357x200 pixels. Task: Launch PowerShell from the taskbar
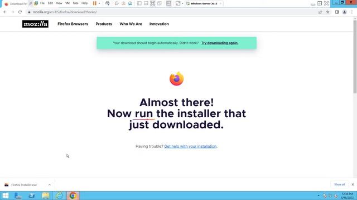coord(32,196)
